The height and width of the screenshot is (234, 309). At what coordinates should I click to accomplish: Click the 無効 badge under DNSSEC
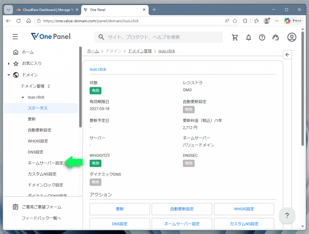pyautogui.click(x=189, y=163)
